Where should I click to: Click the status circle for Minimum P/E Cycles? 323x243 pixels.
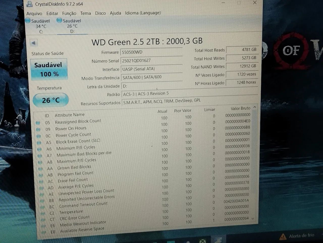tap(40, 149)
